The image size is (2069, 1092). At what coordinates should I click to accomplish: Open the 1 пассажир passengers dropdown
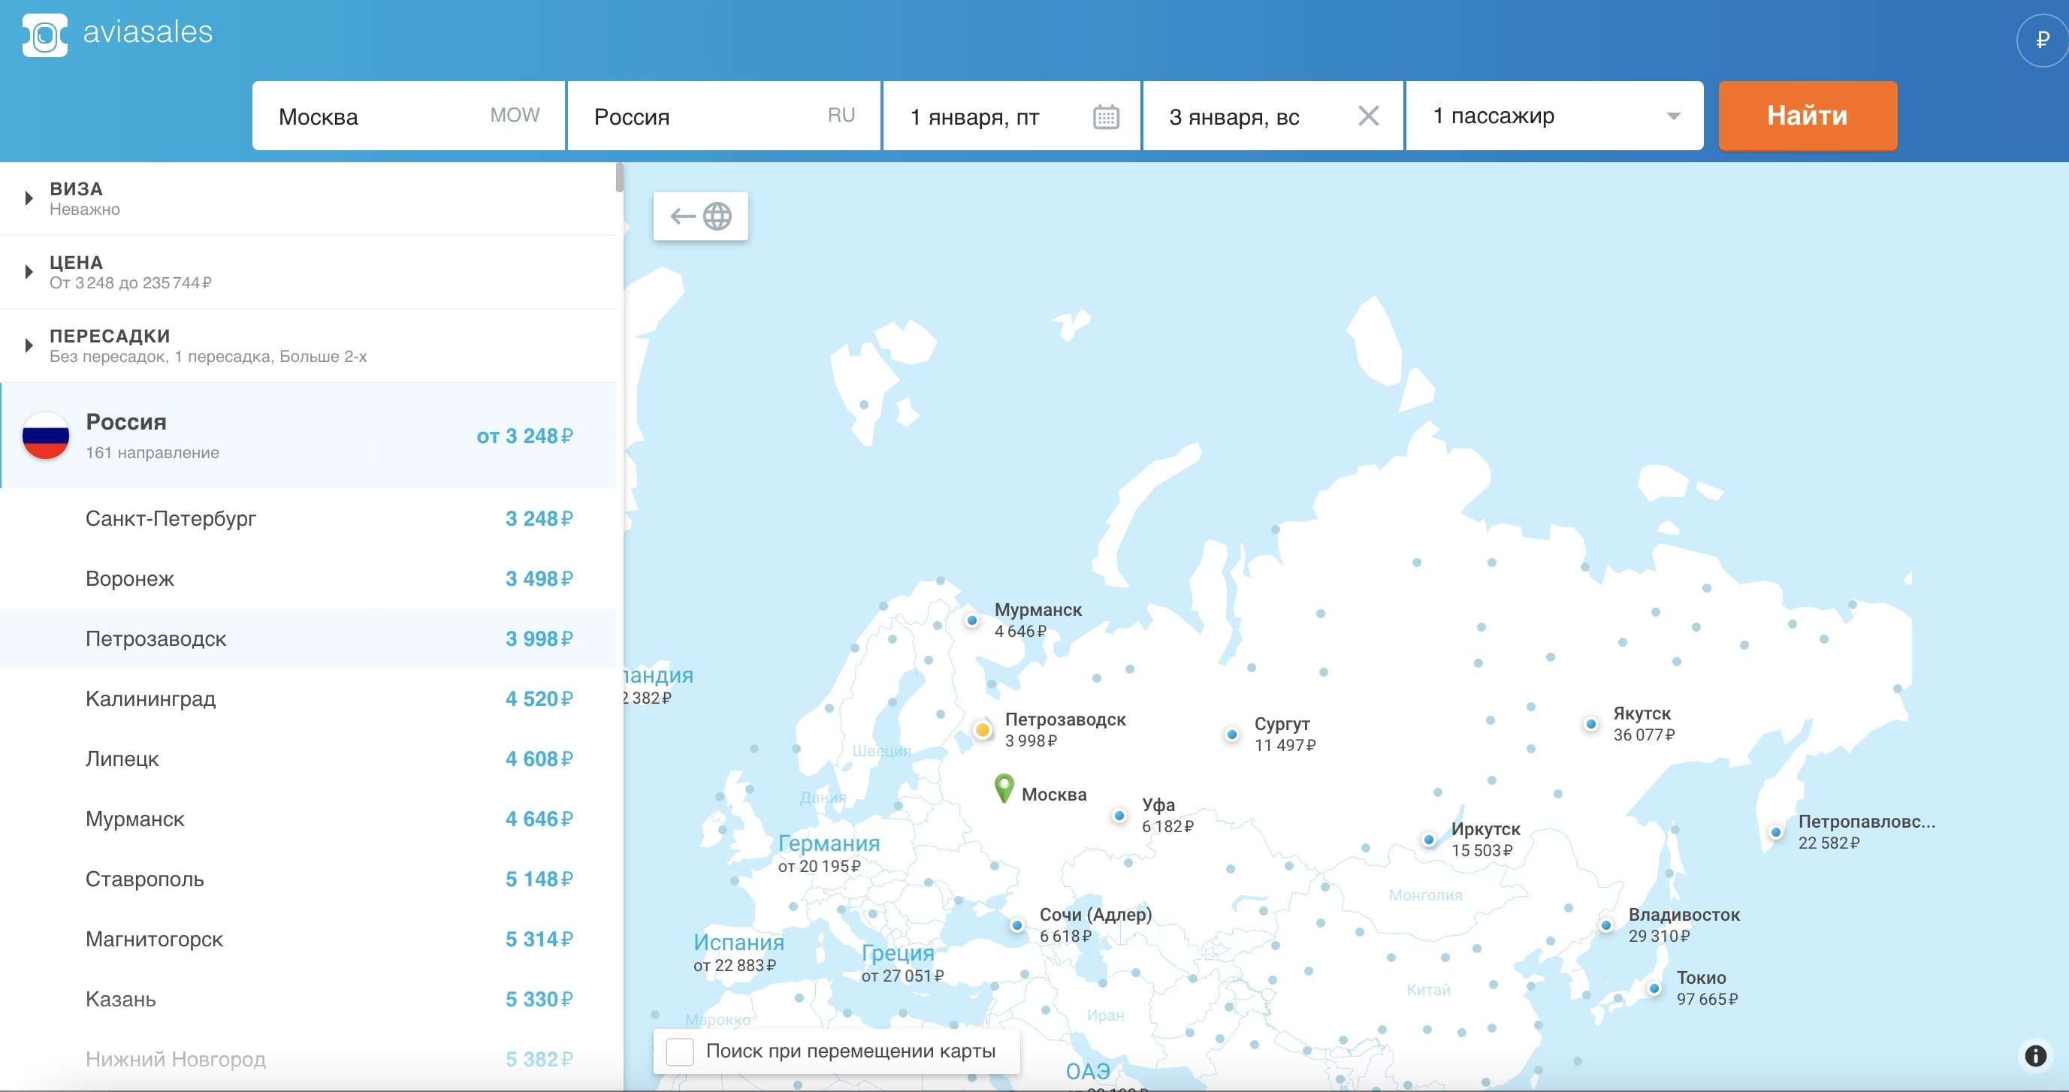[x=1554, y=116]
